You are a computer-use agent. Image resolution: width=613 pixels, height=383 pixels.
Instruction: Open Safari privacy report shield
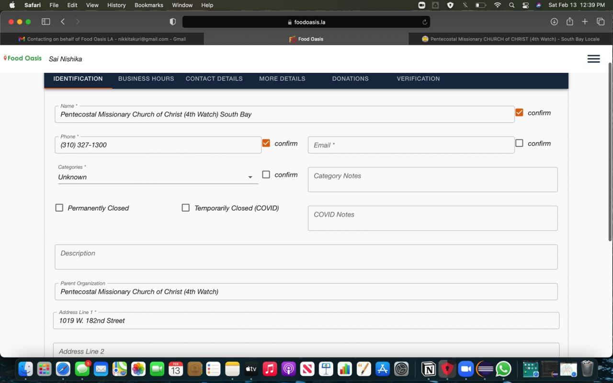(x=173, y=22)
